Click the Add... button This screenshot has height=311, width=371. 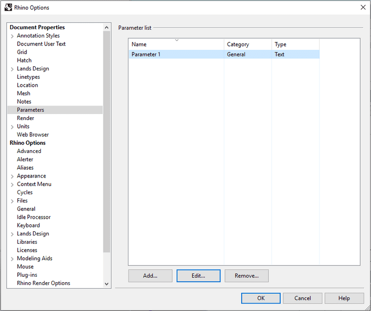(150, 276)
